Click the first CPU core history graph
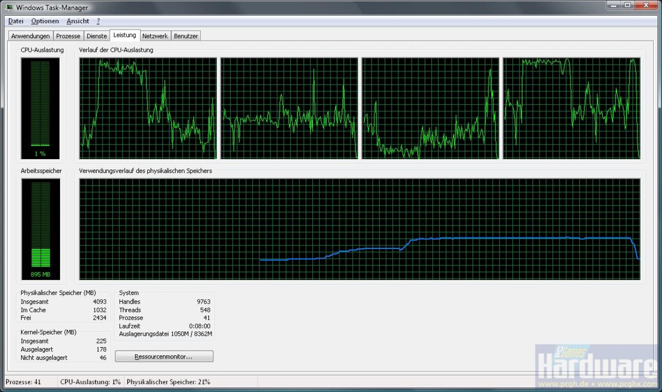 (148, 108)
